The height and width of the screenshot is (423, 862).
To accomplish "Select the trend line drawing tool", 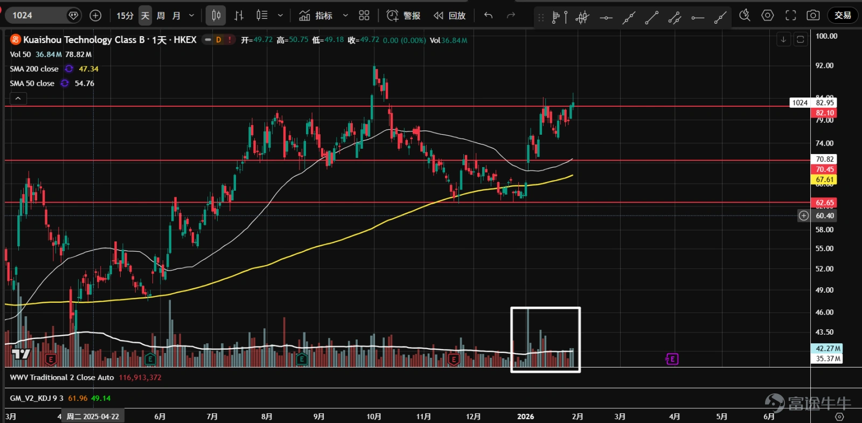I will [652, 17].
